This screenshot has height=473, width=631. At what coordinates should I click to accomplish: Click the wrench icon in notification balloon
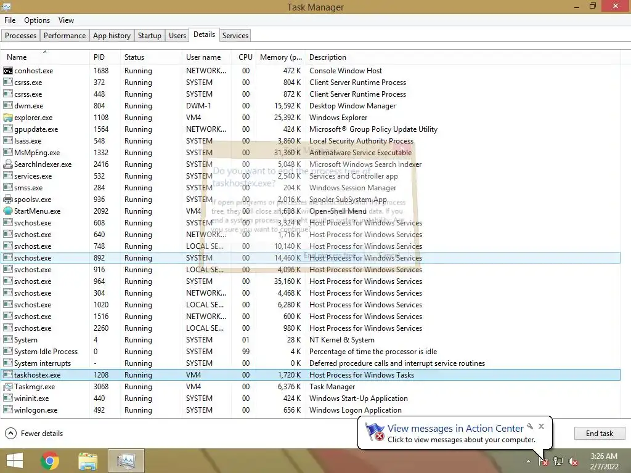tap(530, 426)
